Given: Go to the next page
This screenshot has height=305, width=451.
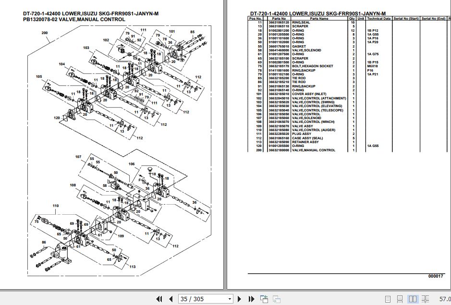Looking at the screenshot, I should tap(239, 299).
